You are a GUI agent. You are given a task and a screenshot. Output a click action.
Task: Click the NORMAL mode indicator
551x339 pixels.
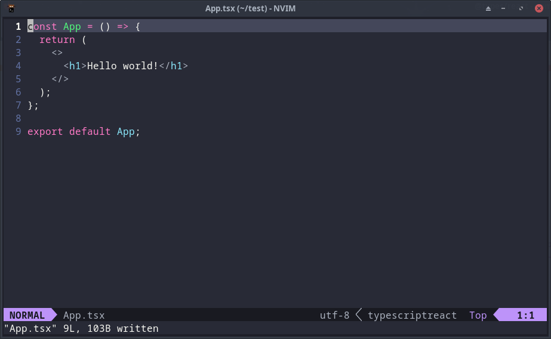click(x=27, y=315)
